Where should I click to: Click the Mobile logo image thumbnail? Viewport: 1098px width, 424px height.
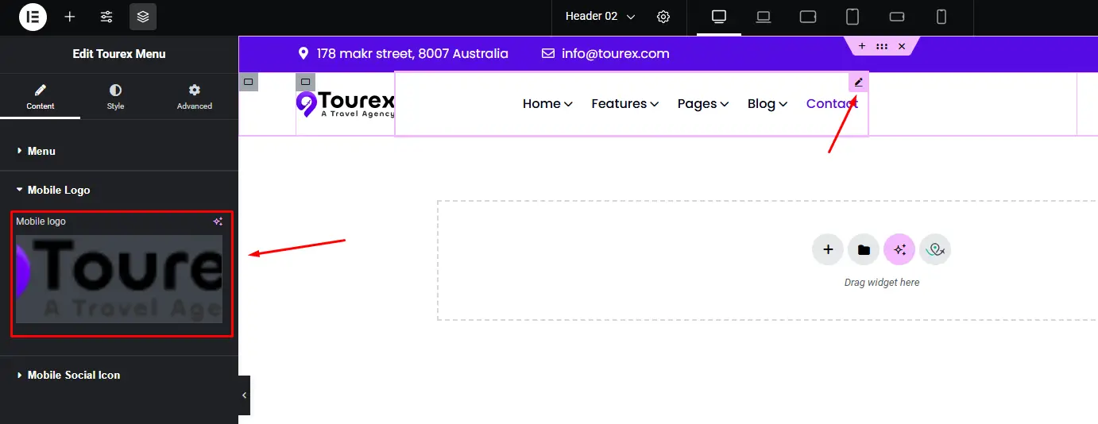(119, 279)
